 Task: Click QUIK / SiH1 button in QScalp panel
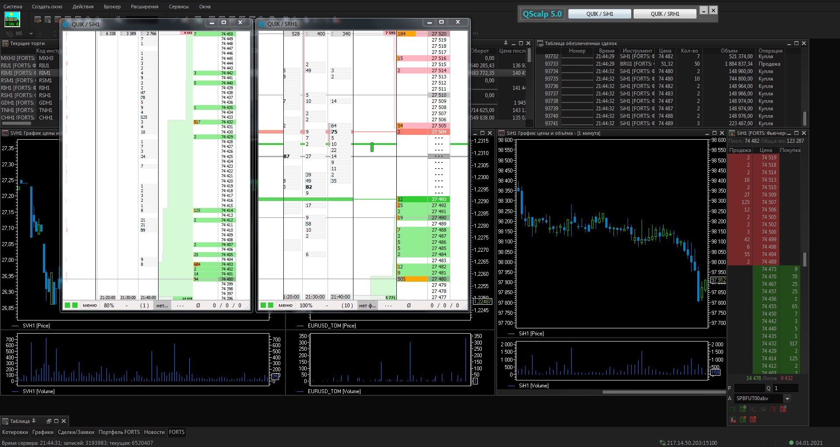click(x=599, y=14)
